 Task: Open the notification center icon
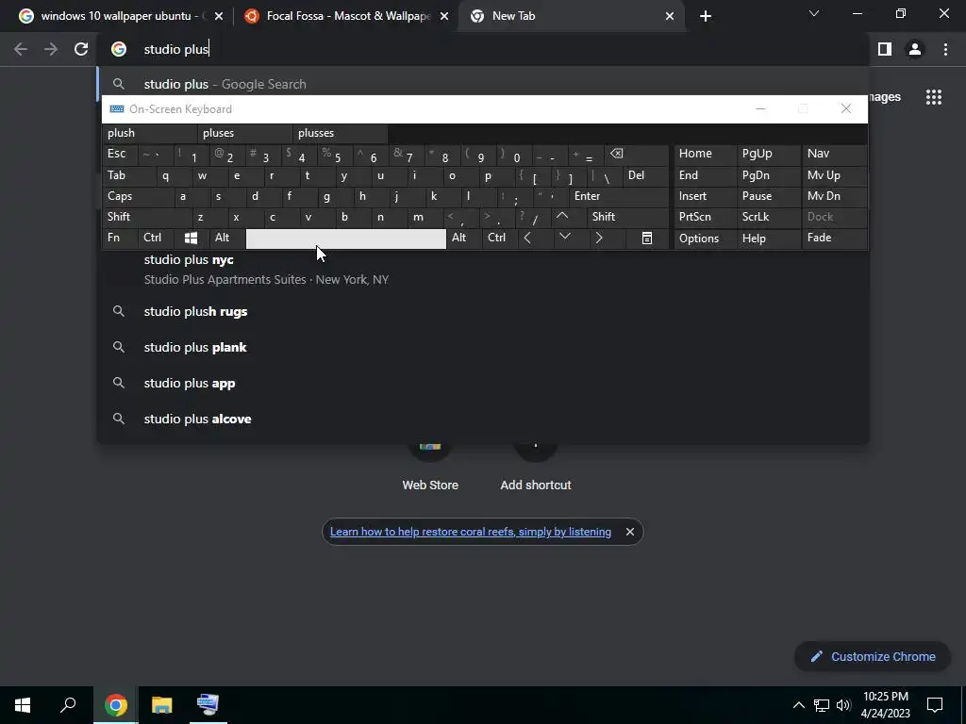coord(935,705)
